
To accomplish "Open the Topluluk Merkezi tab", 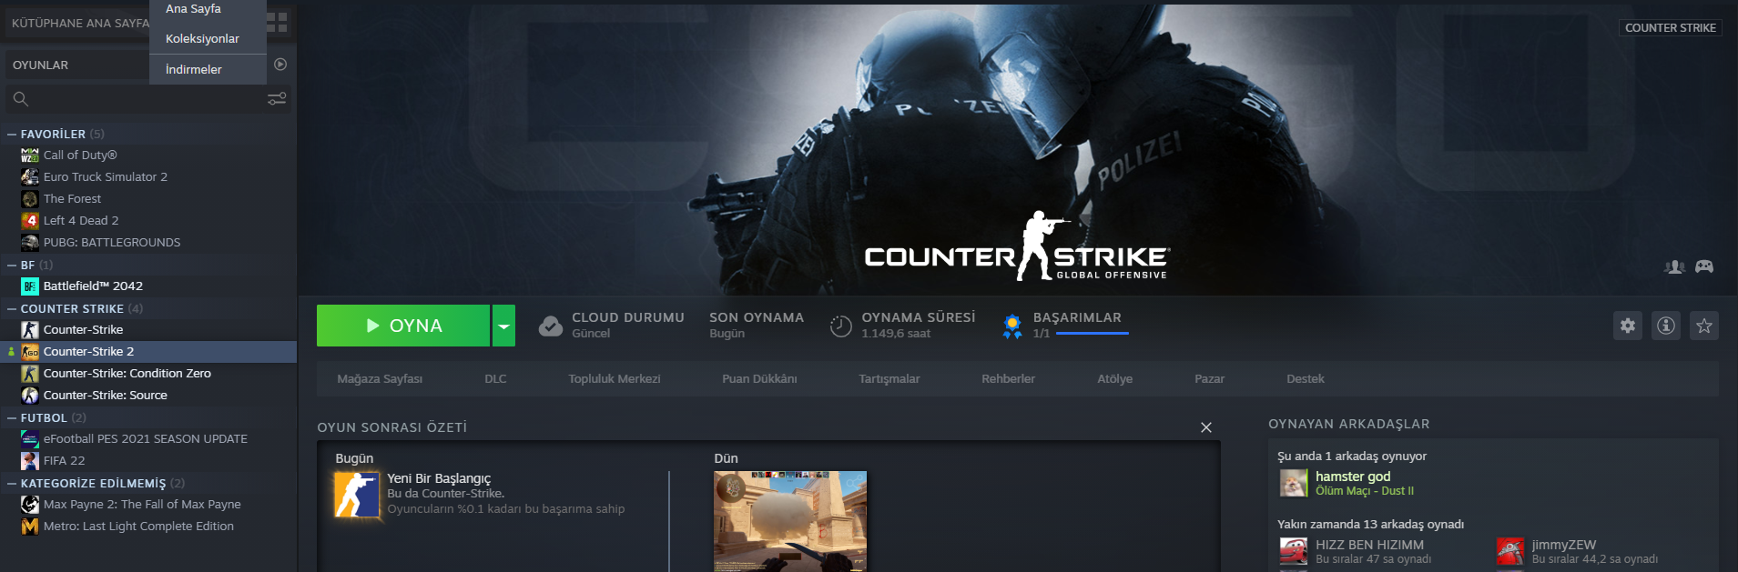I will [x=615, y=378].
